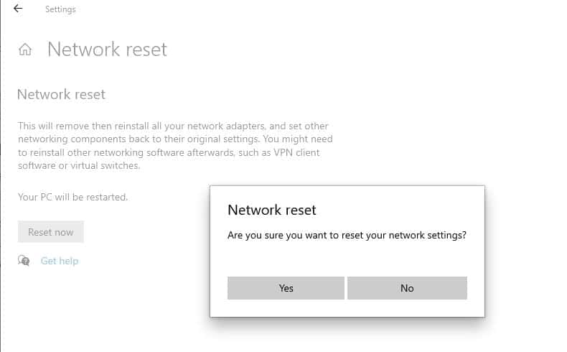Open the Get help link
The width and height of the screenshot is (567, 352).
[x=60, y=261]
